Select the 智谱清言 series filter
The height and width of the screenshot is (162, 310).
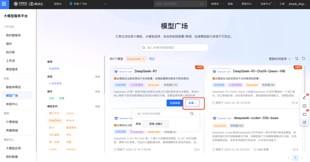[71, 128]
